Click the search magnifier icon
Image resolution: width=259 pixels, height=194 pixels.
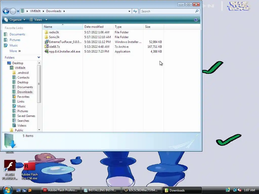tap(197, 11)
